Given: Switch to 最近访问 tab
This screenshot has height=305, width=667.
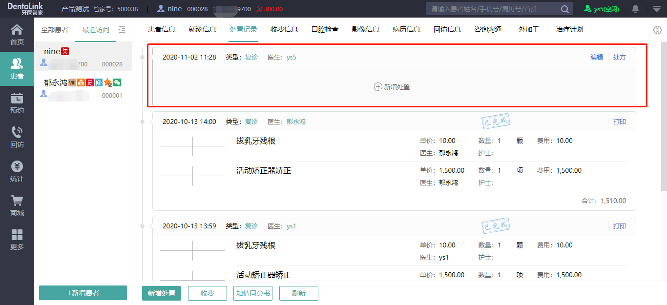Looking at the screenshot, I should tap(96, 30).
